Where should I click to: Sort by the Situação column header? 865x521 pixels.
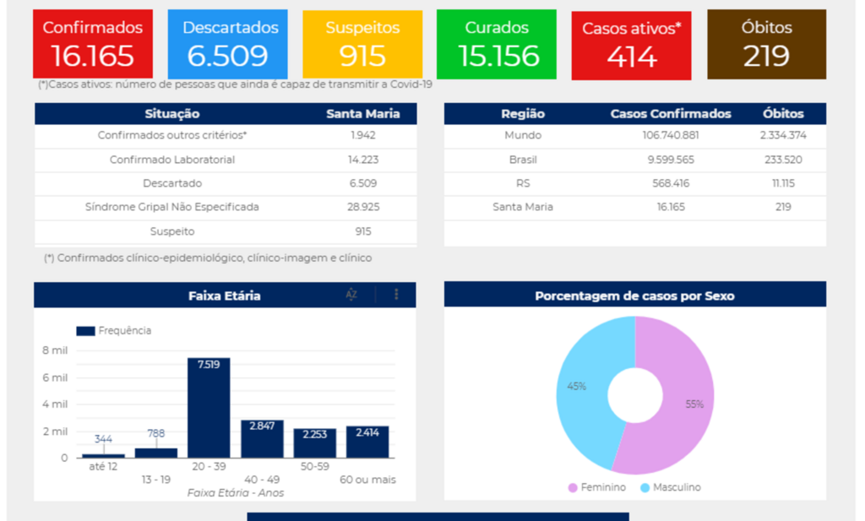click(172, 114)
